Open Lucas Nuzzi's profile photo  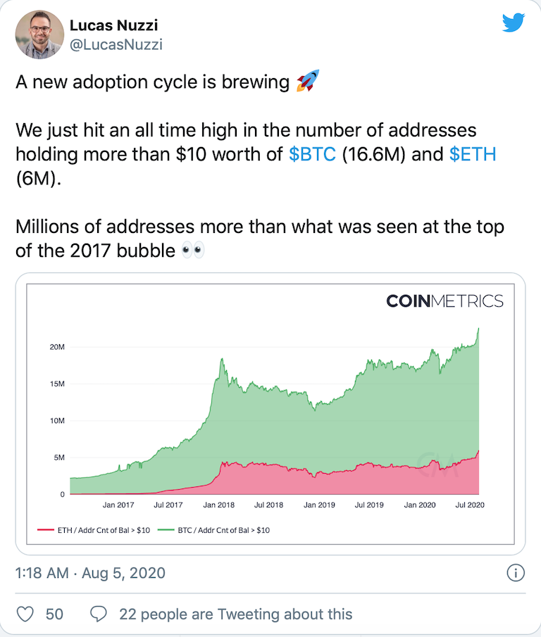pyautogui.click(x=39, y=34)
